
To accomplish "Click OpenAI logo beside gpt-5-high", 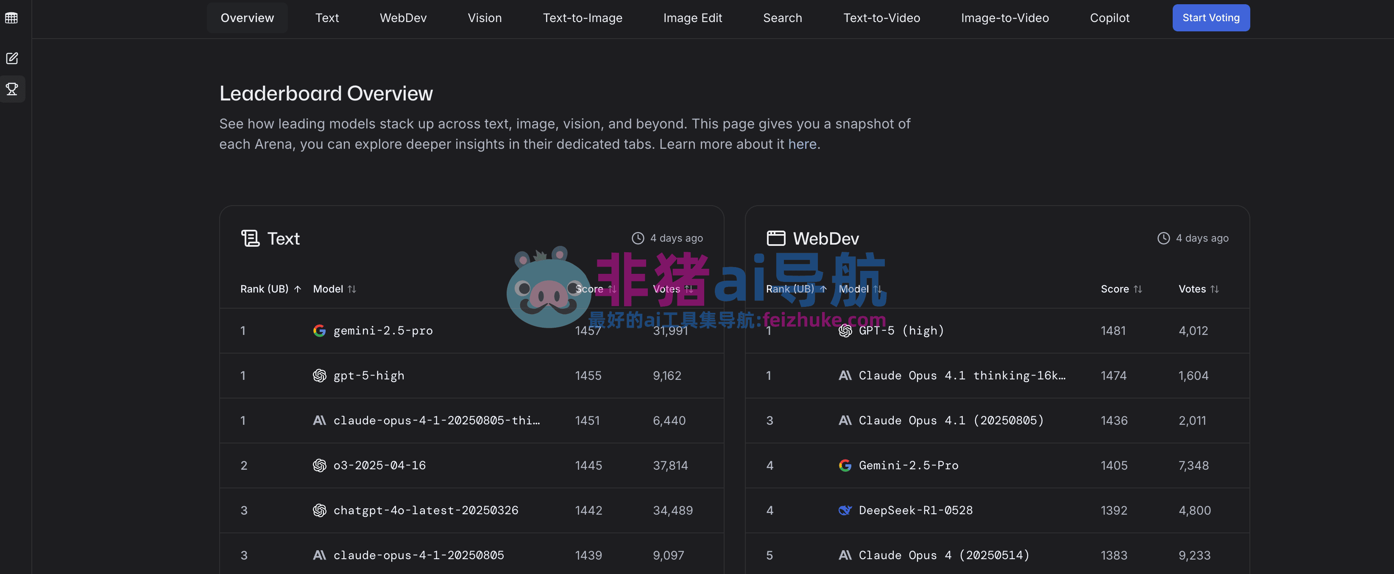I will 319,376.
